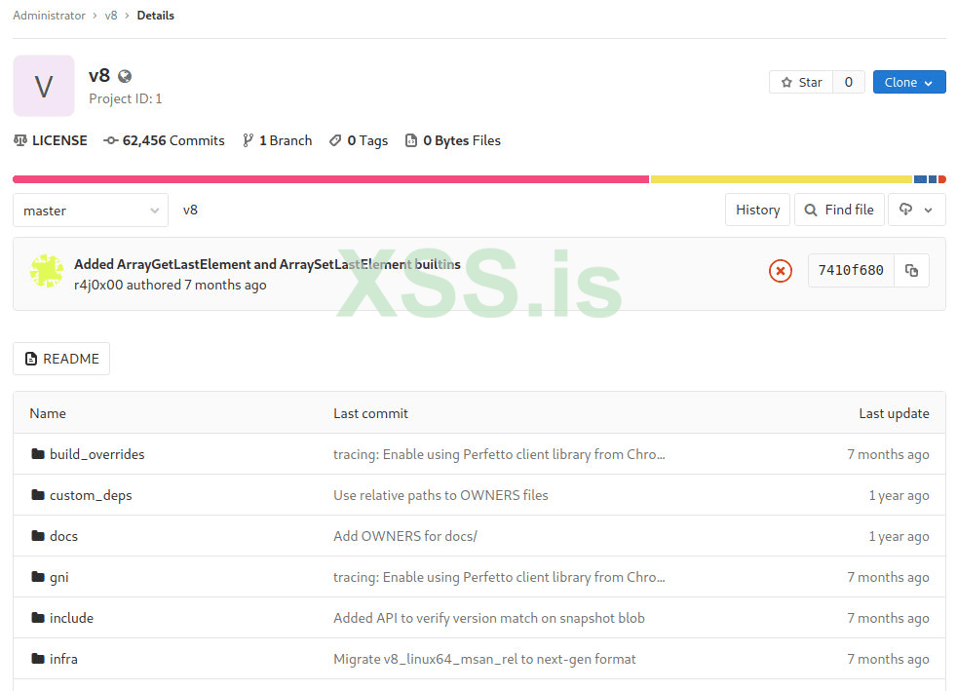The width and height of the screenshot is (957, 691).
Task: View the 62,456 Commits
Action: point(164,141)
